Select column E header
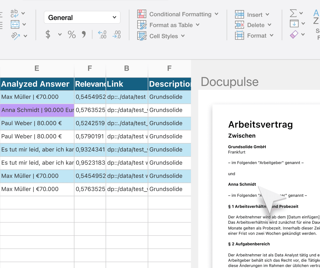320x268 pixels. pos(37,68)
